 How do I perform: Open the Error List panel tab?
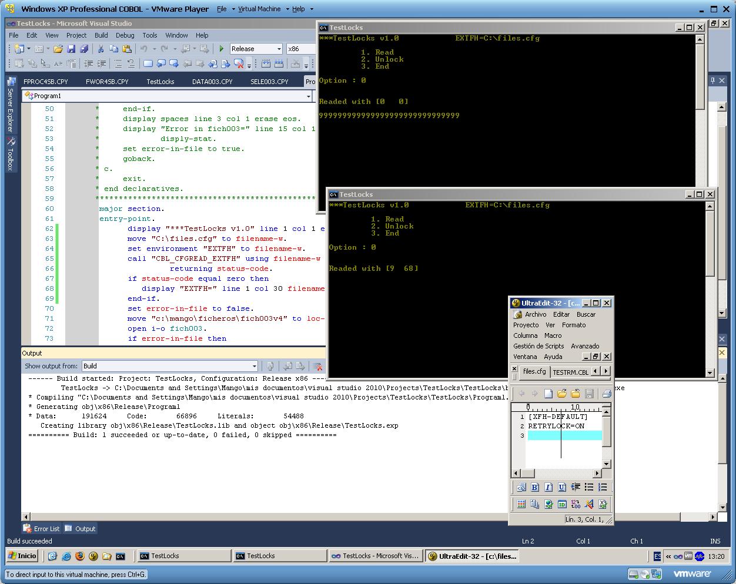(42, 529)
